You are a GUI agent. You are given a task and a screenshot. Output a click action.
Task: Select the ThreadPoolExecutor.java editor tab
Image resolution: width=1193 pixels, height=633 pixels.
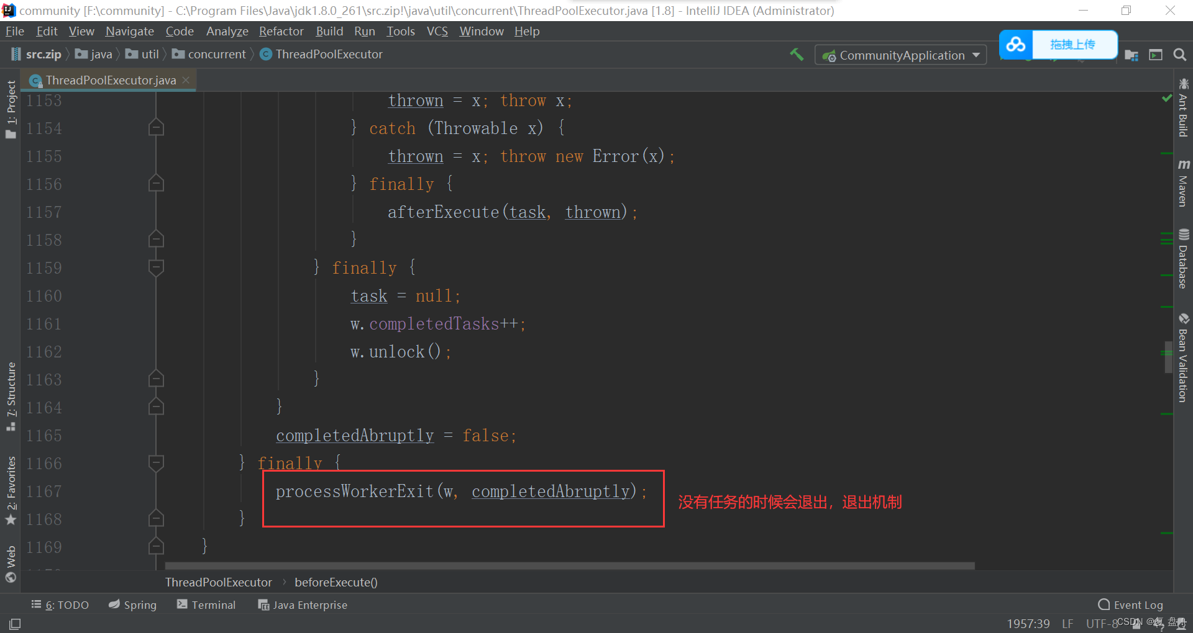click(110, 81)
